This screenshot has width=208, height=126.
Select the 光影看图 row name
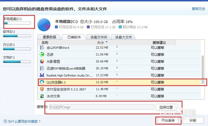53,62
